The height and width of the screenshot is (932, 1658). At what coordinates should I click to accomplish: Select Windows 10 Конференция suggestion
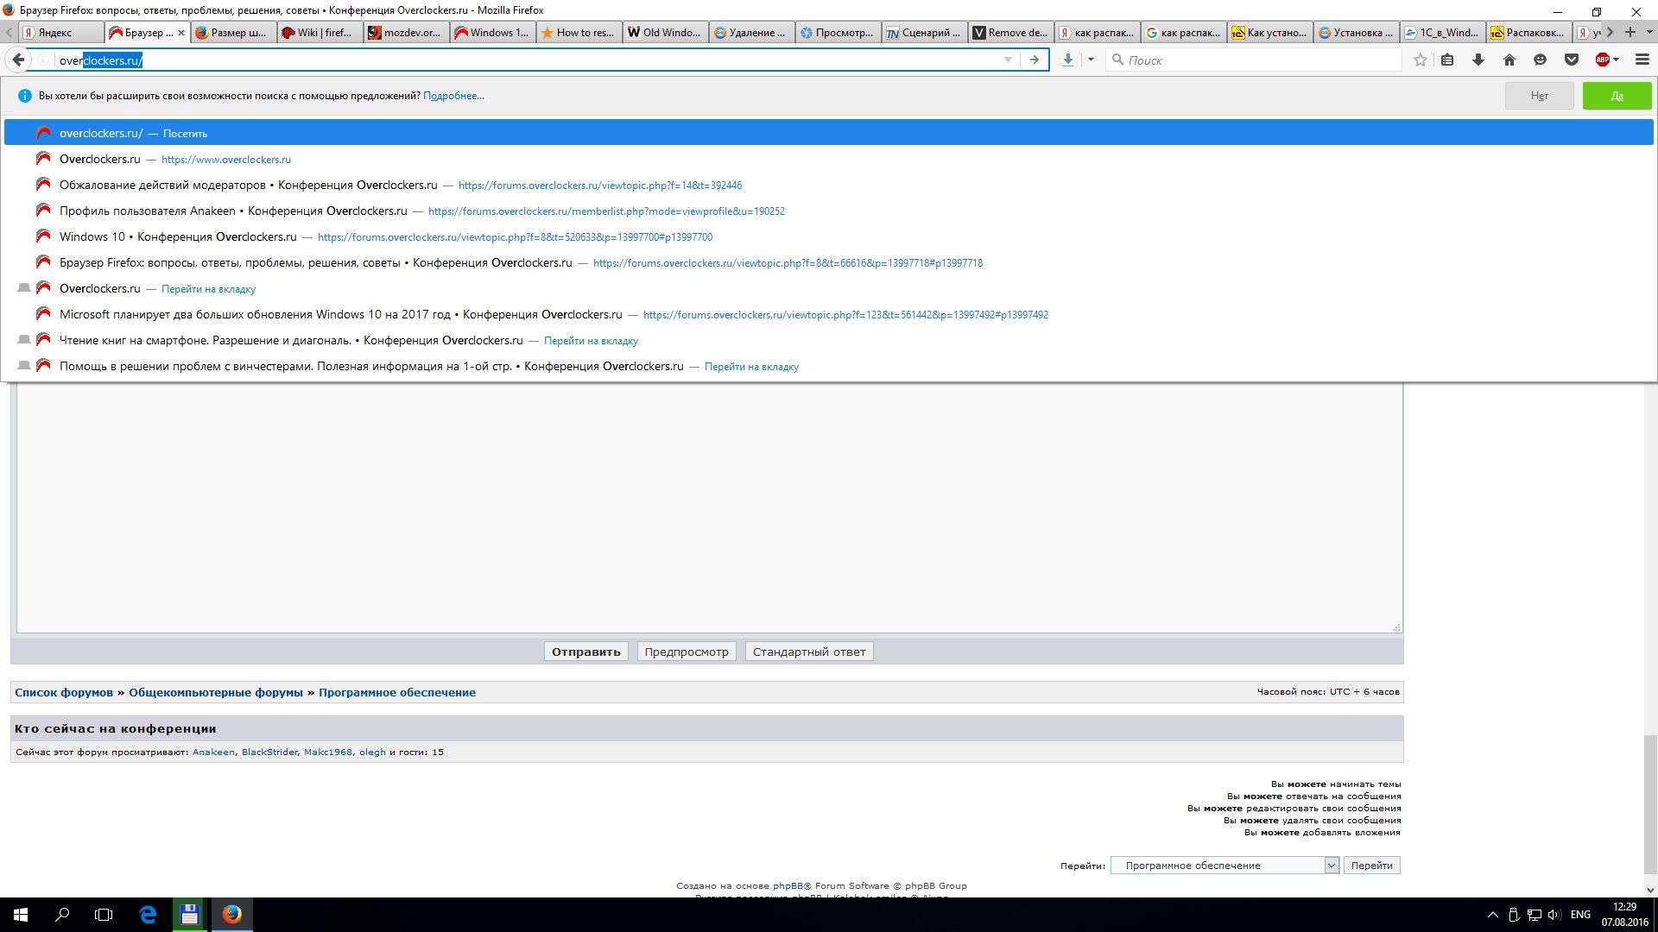point(178,236)
